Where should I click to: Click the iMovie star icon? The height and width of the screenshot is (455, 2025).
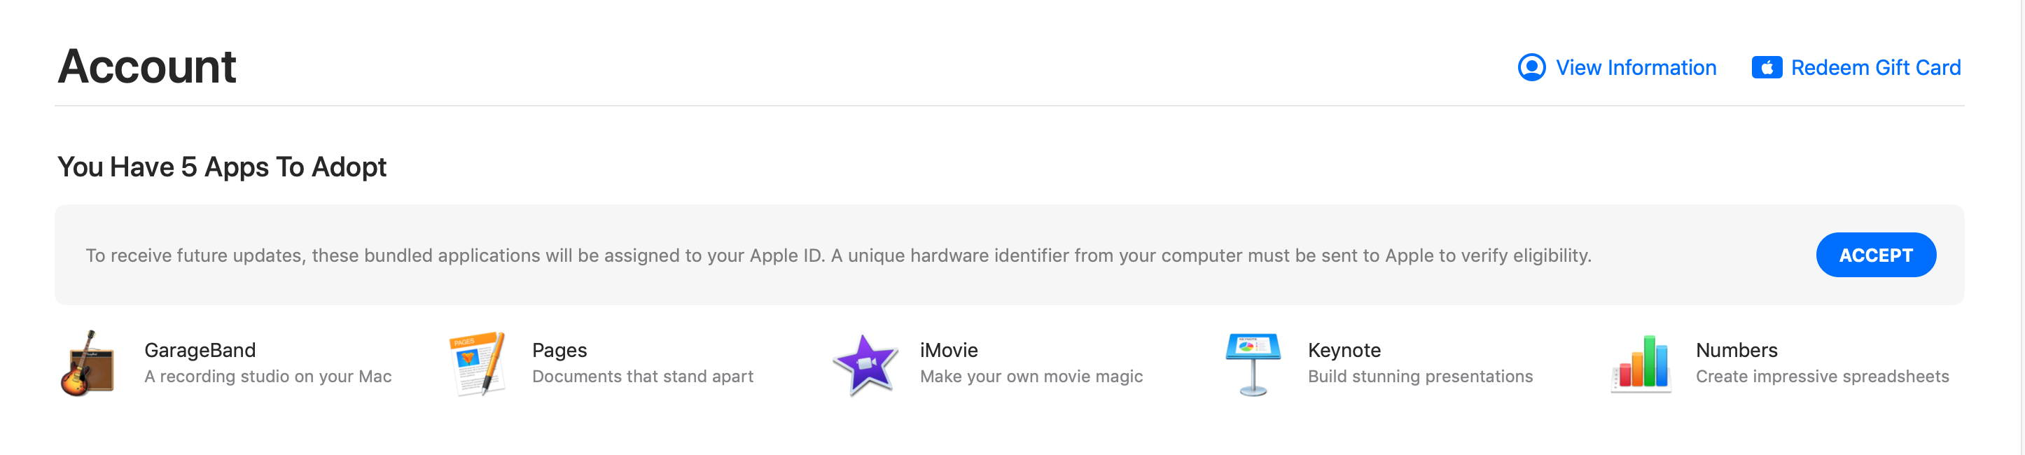coord(865,364)
